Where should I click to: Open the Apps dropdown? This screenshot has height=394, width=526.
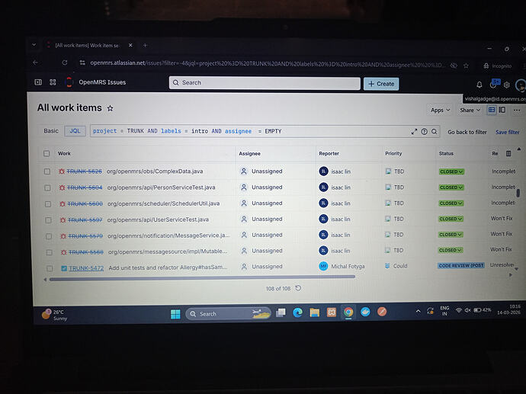[440, 110]
